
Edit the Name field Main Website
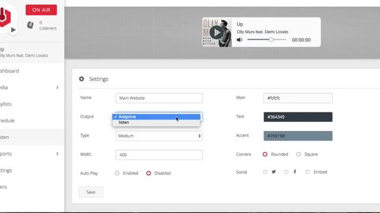point(159,98)
